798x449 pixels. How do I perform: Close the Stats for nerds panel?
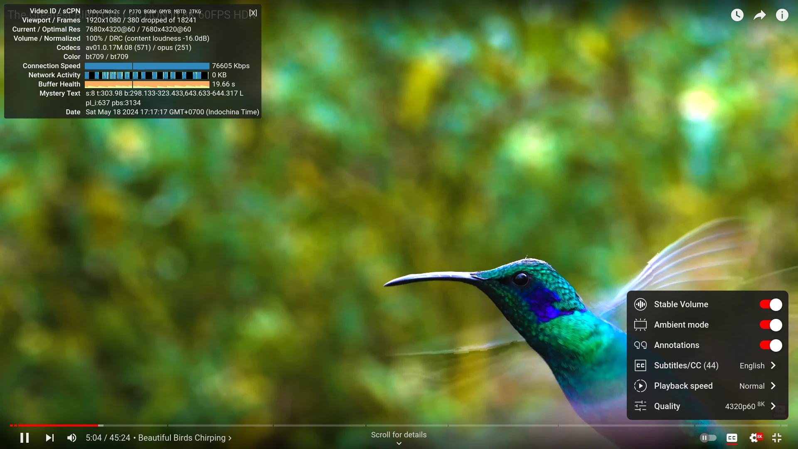(253, 13)
